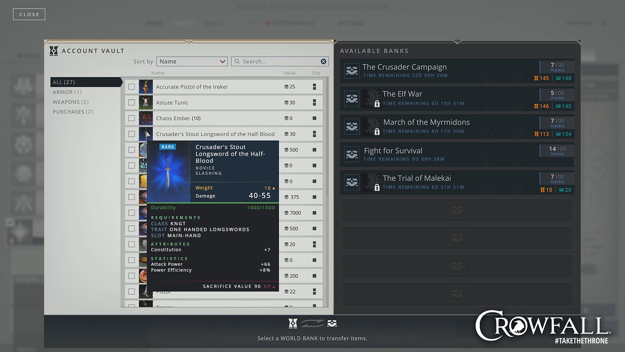
Task: Tick the checkbox of the value 375 row
Action: pyautogui.click(x=132, y=197)
